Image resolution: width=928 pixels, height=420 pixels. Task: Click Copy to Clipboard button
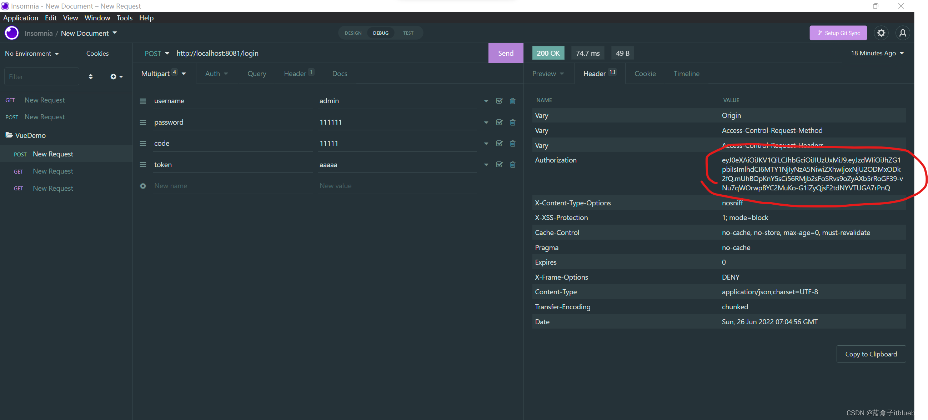(x=871, y=354)
